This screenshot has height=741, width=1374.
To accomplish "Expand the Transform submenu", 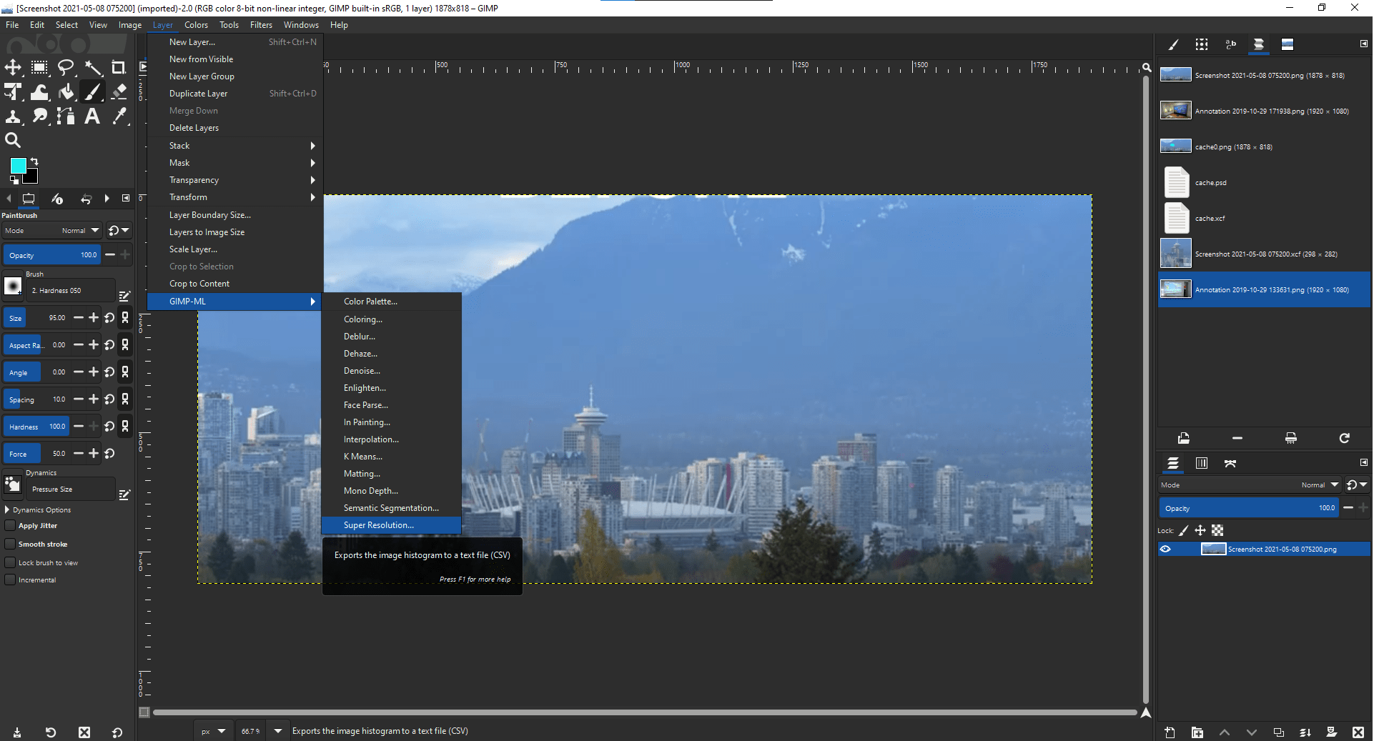I will pyautogui.click(x=235, y=197).
